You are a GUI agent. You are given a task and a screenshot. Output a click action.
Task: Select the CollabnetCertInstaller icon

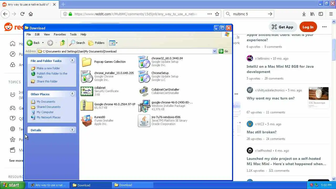click(144, 91)
